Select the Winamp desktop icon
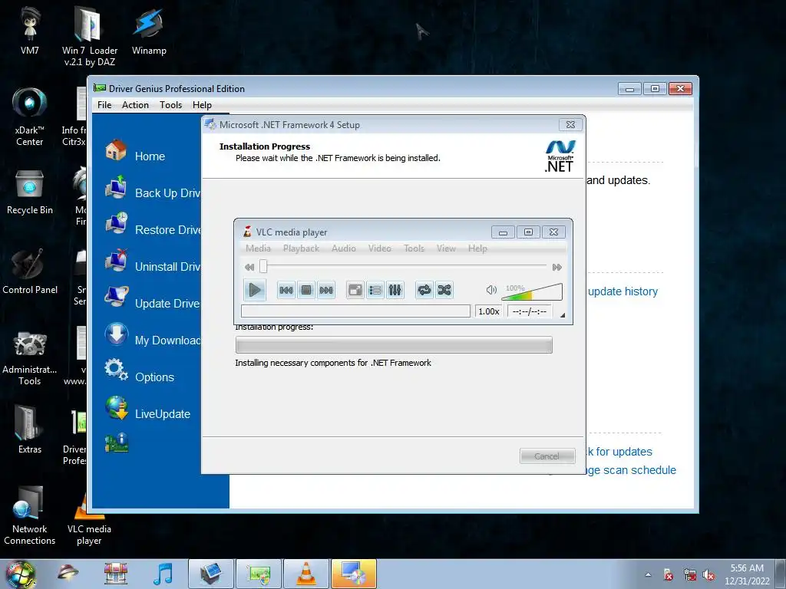Viewport: 786px width, 589px height. coord(149,31)
